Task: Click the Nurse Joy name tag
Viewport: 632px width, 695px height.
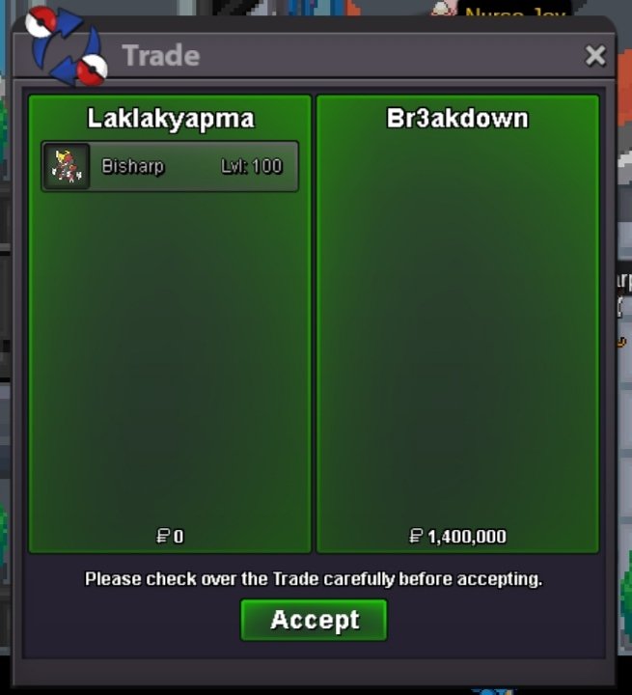Action: [x=515, y=11]
